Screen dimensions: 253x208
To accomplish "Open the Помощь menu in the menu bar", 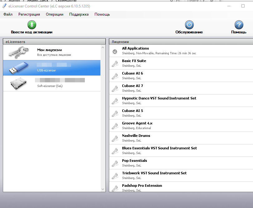I will (x=102, y=14).
